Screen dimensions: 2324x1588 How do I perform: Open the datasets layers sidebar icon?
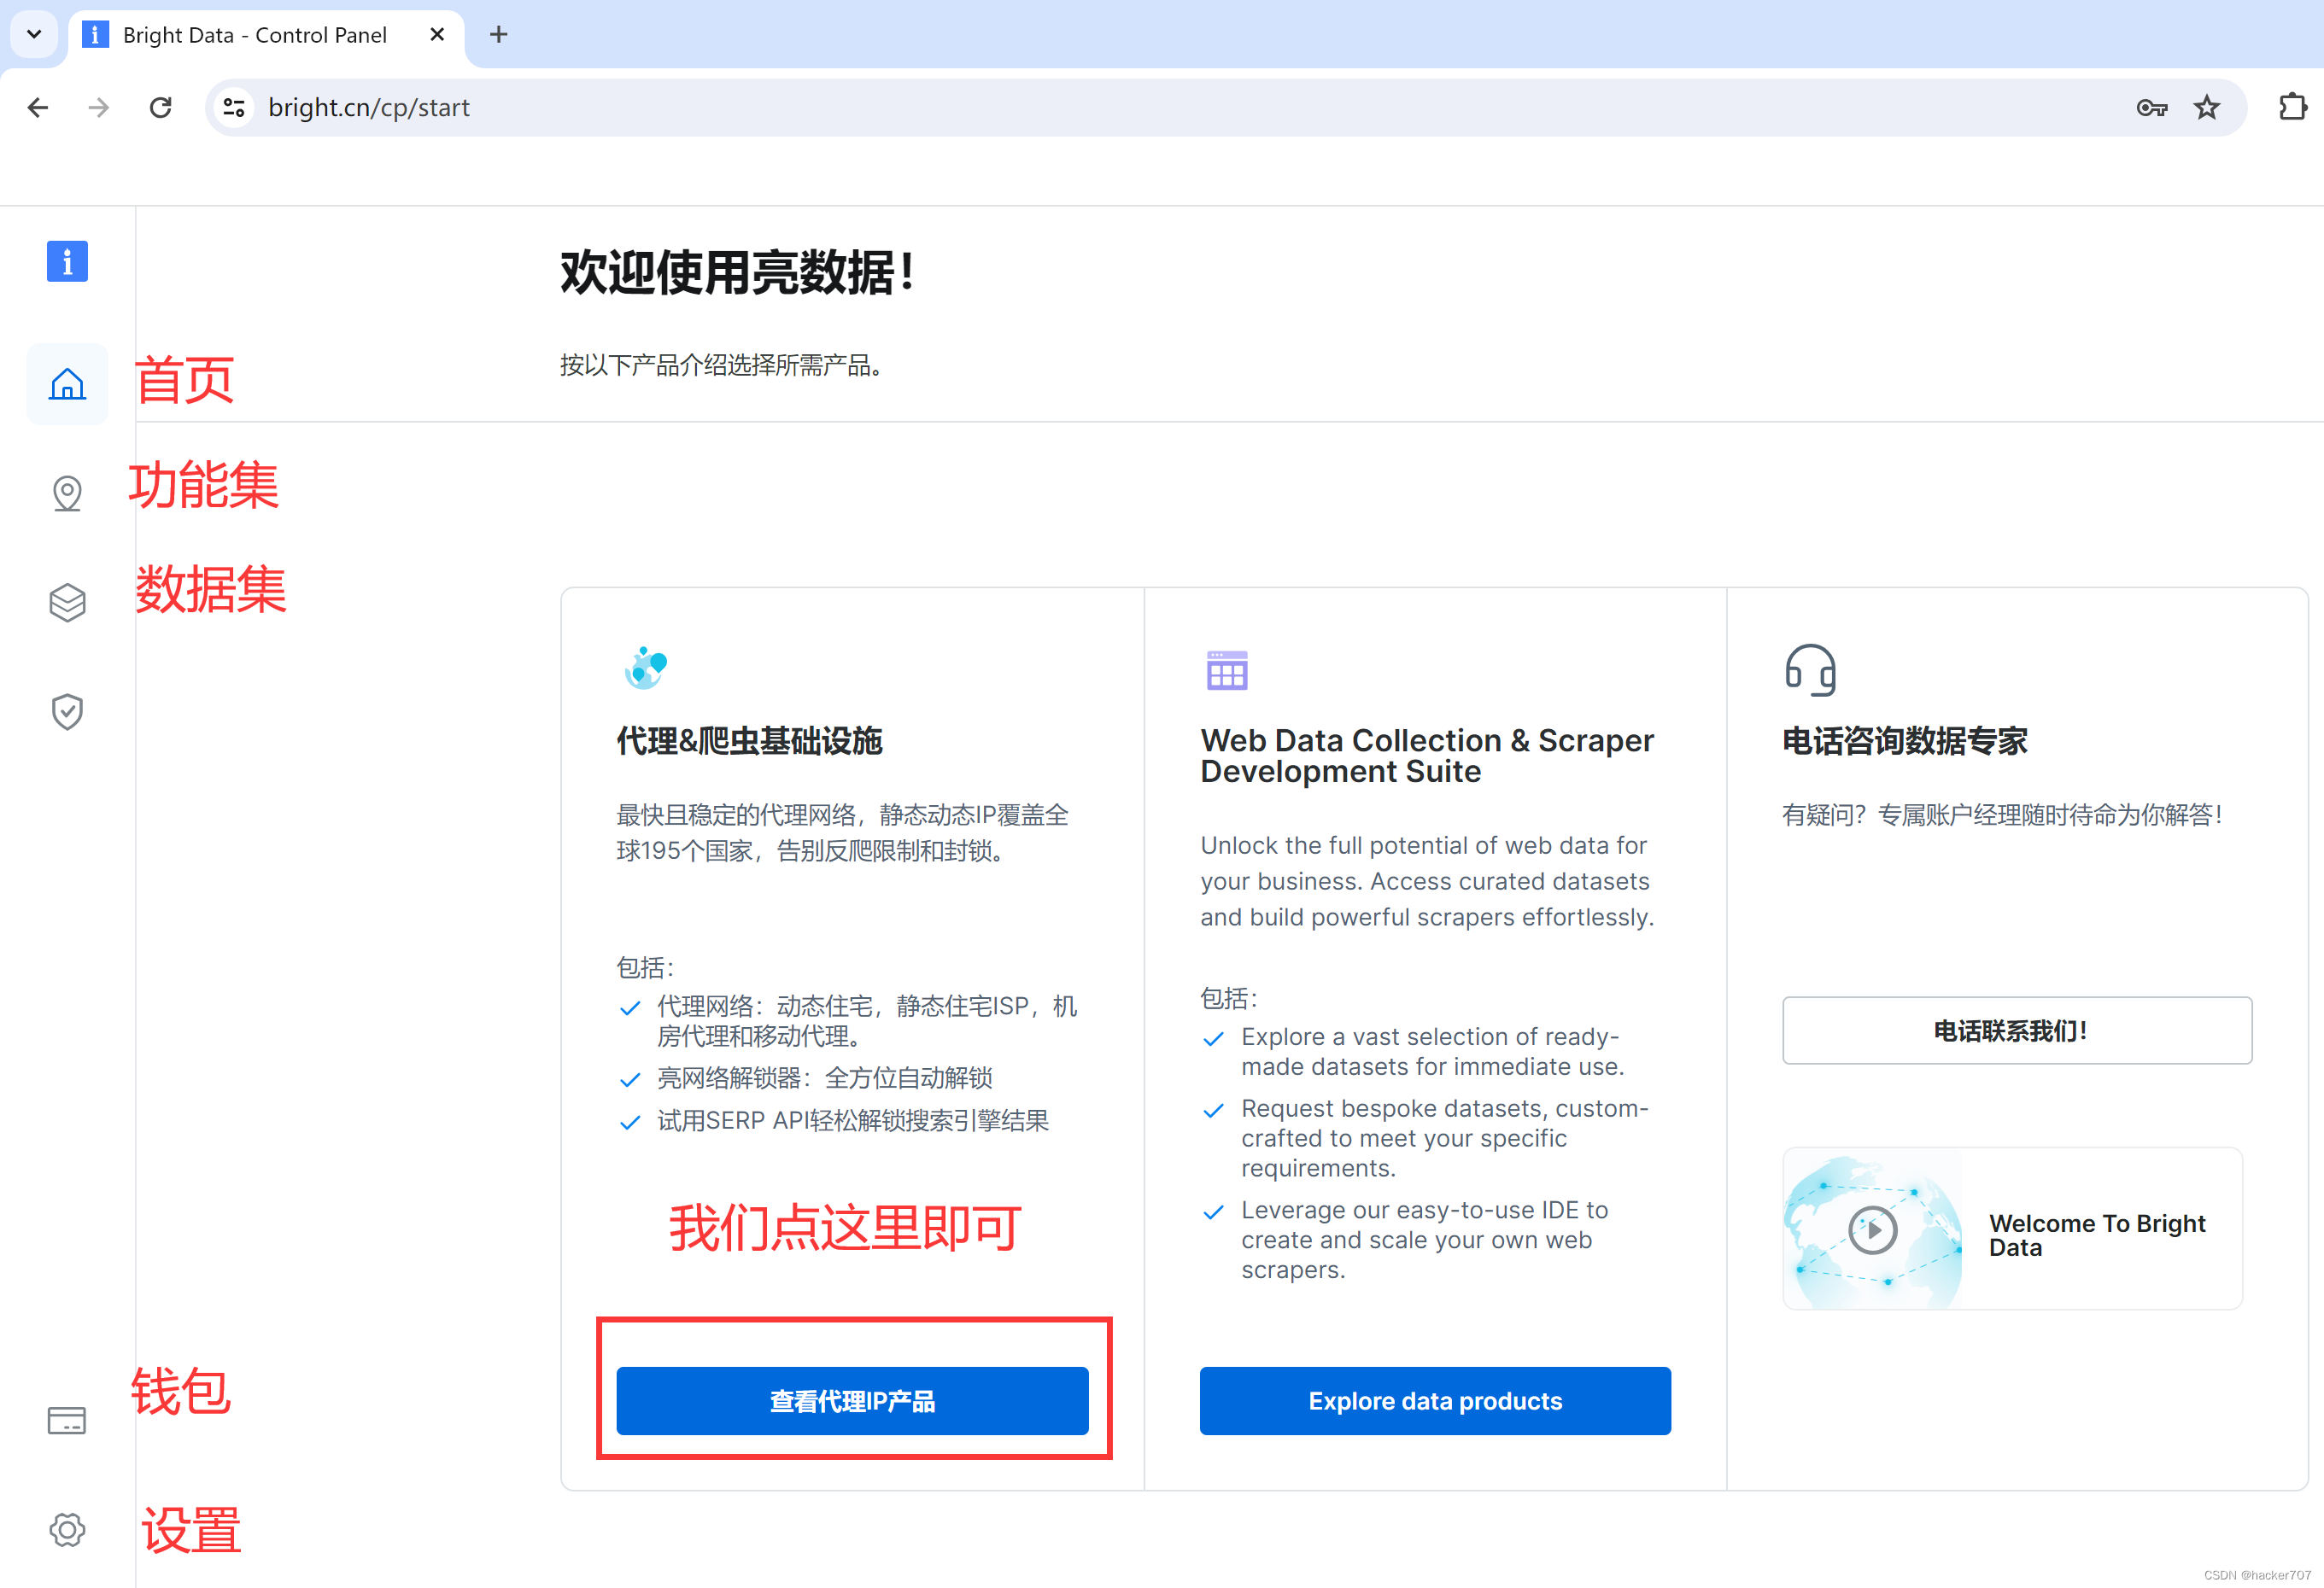coord(67,603)
